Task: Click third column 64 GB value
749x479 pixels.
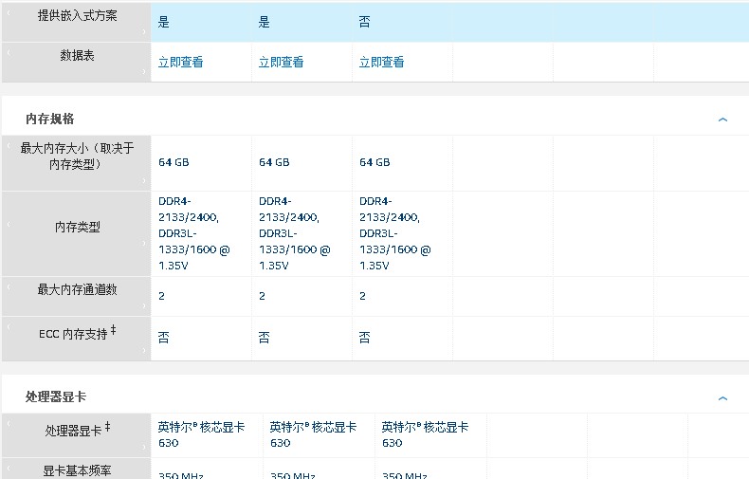Action: 374,162
